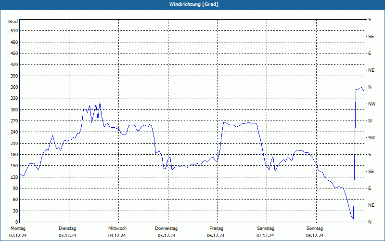Screen dimensions: 385x241
Task: Click the 150 degree axis label
Action: click(x=14, y=165)
